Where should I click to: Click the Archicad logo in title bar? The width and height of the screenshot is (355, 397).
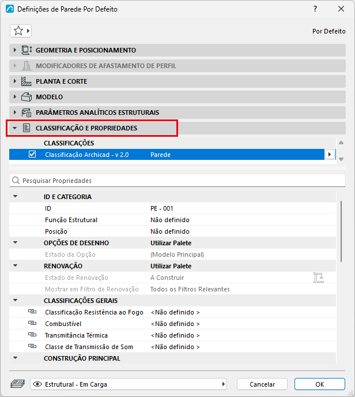[x=10, y=9]
